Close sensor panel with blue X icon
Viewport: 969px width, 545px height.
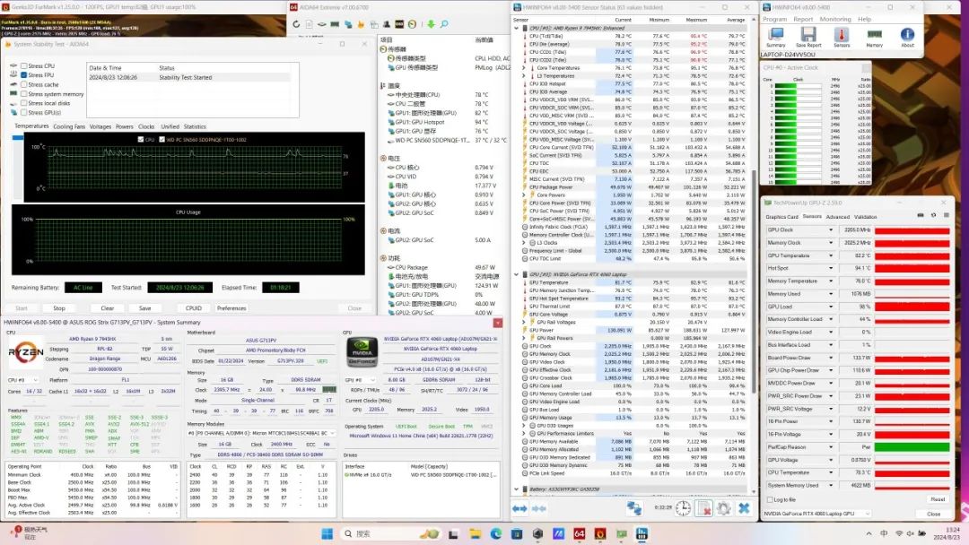click(x=744, y=508)
